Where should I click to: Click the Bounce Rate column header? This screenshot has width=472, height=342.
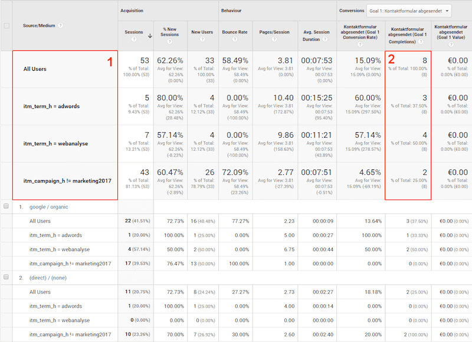click(x=235, y=32)
